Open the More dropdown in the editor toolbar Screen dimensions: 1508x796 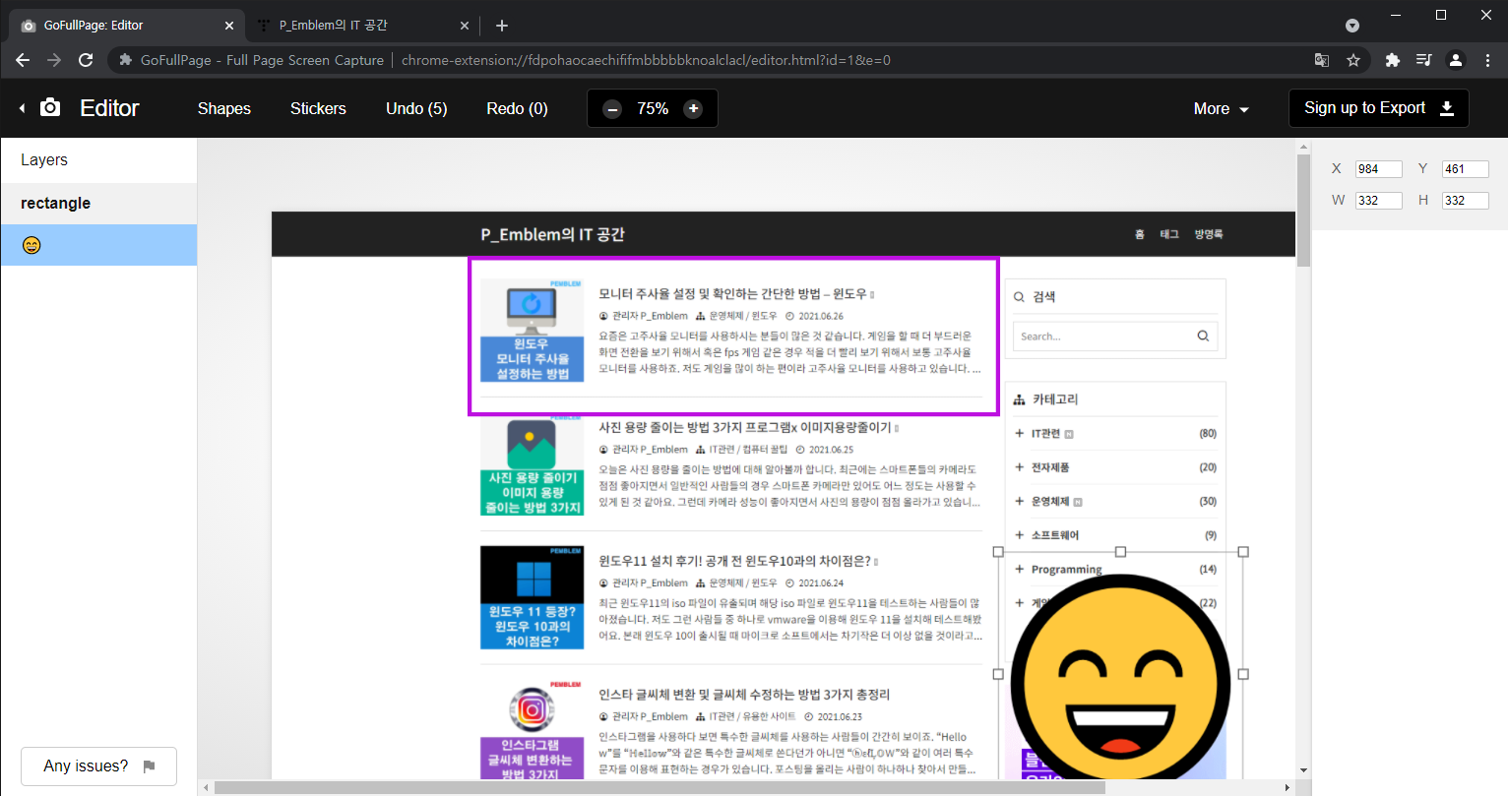(1221, 108)
